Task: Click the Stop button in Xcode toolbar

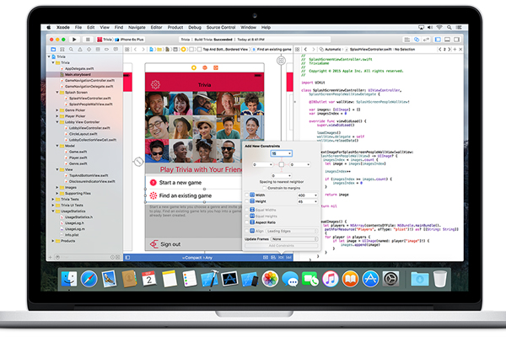Action: 88,40
